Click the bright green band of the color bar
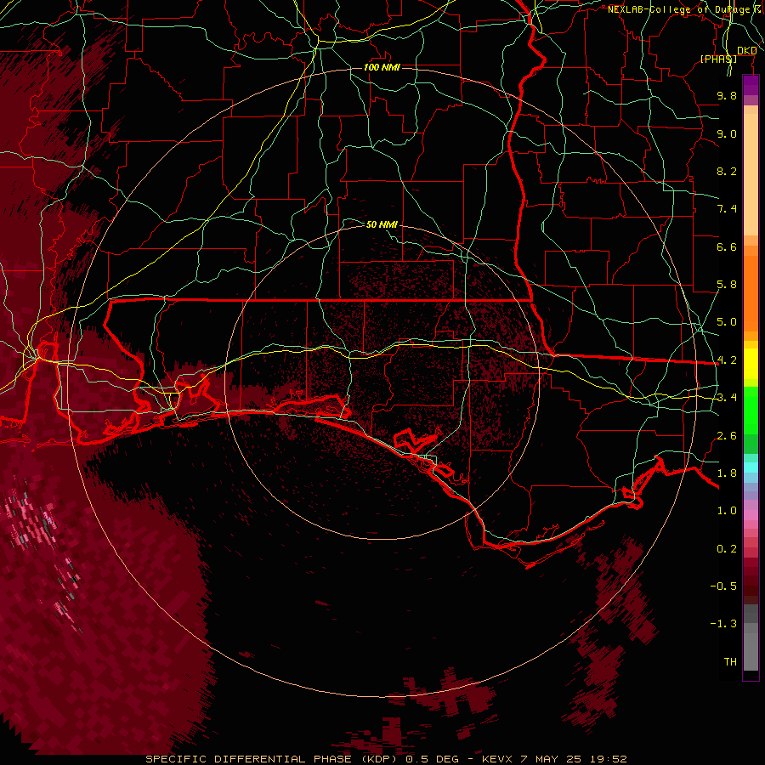 click(x=751, y=411)
